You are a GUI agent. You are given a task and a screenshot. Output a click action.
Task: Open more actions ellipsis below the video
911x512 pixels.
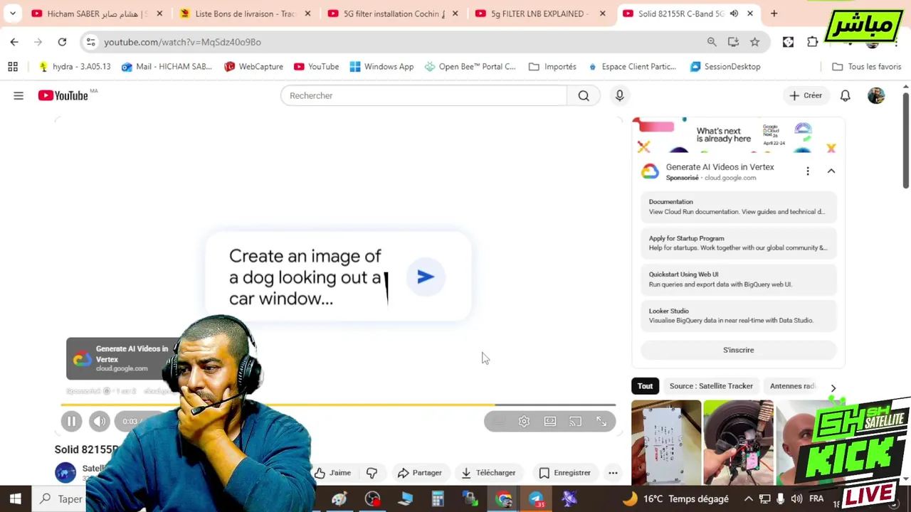click(613, 472)
